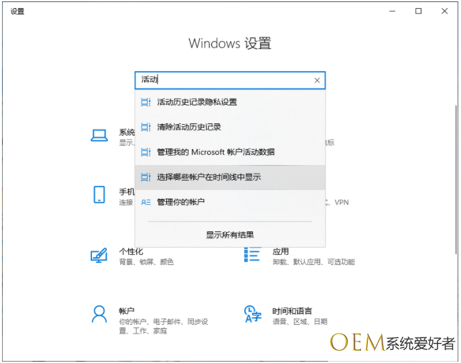Choose the 清除活动历史记录 suggestion
Viewport: 461px width, 363px height.
(189, 127)
